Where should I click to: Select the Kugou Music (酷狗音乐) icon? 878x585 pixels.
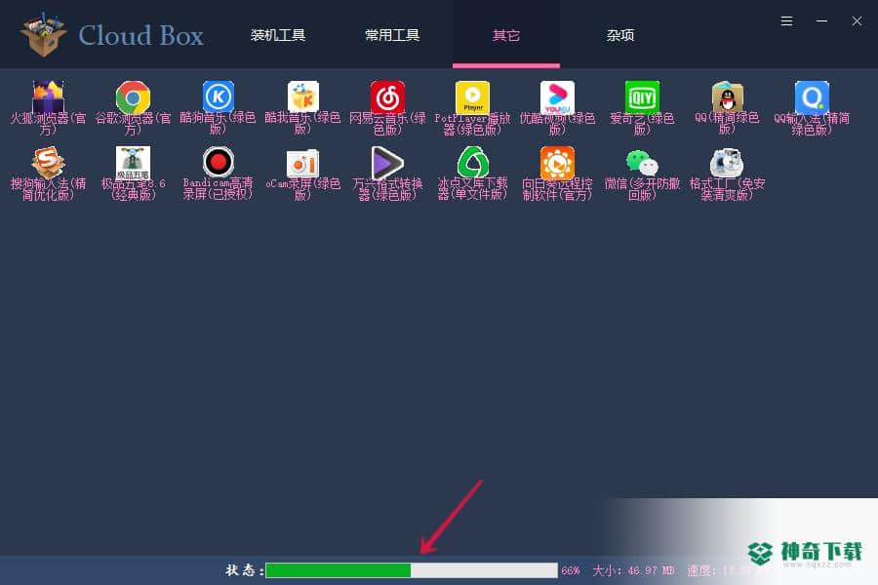[218, 97]
